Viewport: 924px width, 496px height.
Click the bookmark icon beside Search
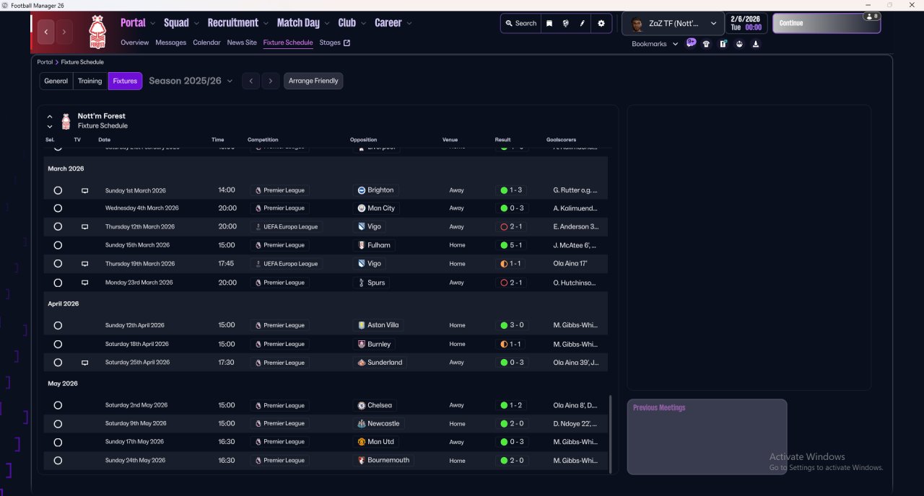coord(549,23)
